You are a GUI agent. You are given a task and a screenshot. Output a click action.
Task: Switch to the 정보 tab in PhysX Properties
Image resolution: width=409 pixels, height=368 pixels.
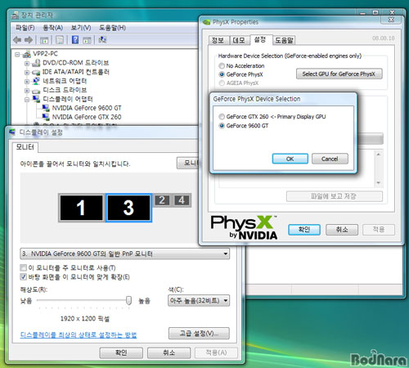click(x=218, y=40)
